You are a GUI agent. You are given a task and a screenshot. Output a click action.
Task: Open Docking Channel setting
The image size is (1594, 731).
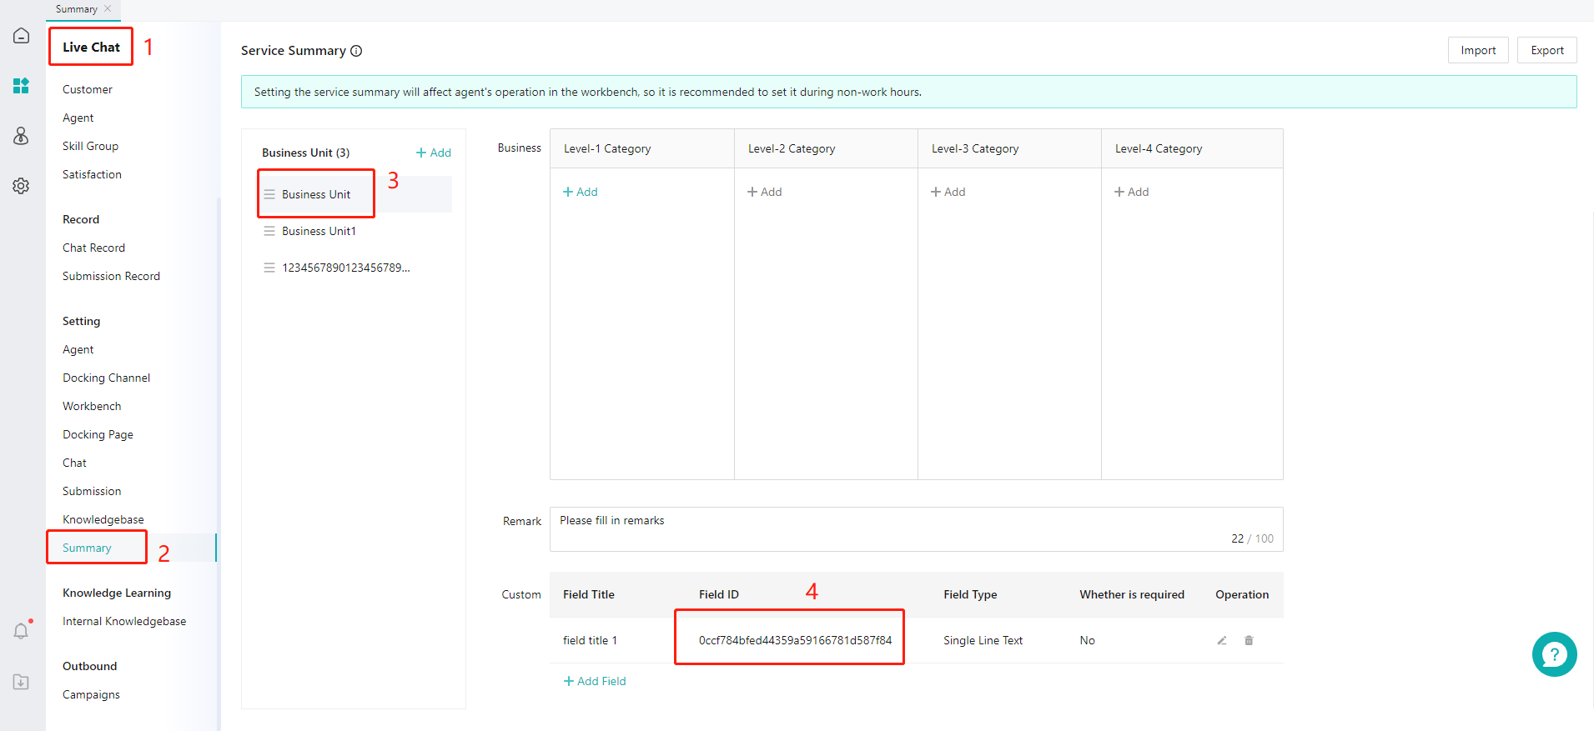click(106, 378)
